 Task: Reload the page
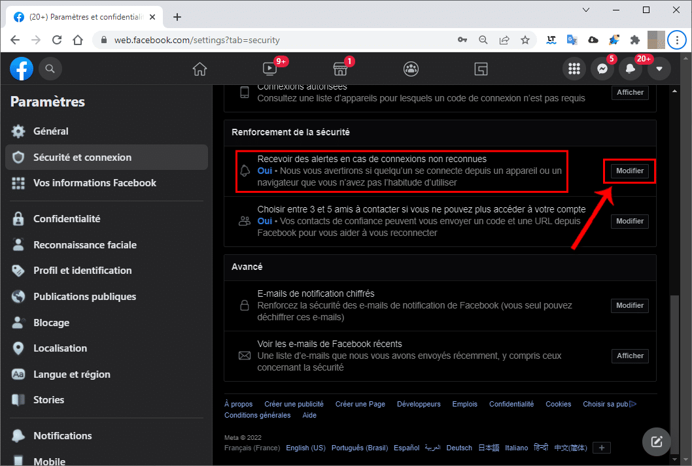point(57,40)
